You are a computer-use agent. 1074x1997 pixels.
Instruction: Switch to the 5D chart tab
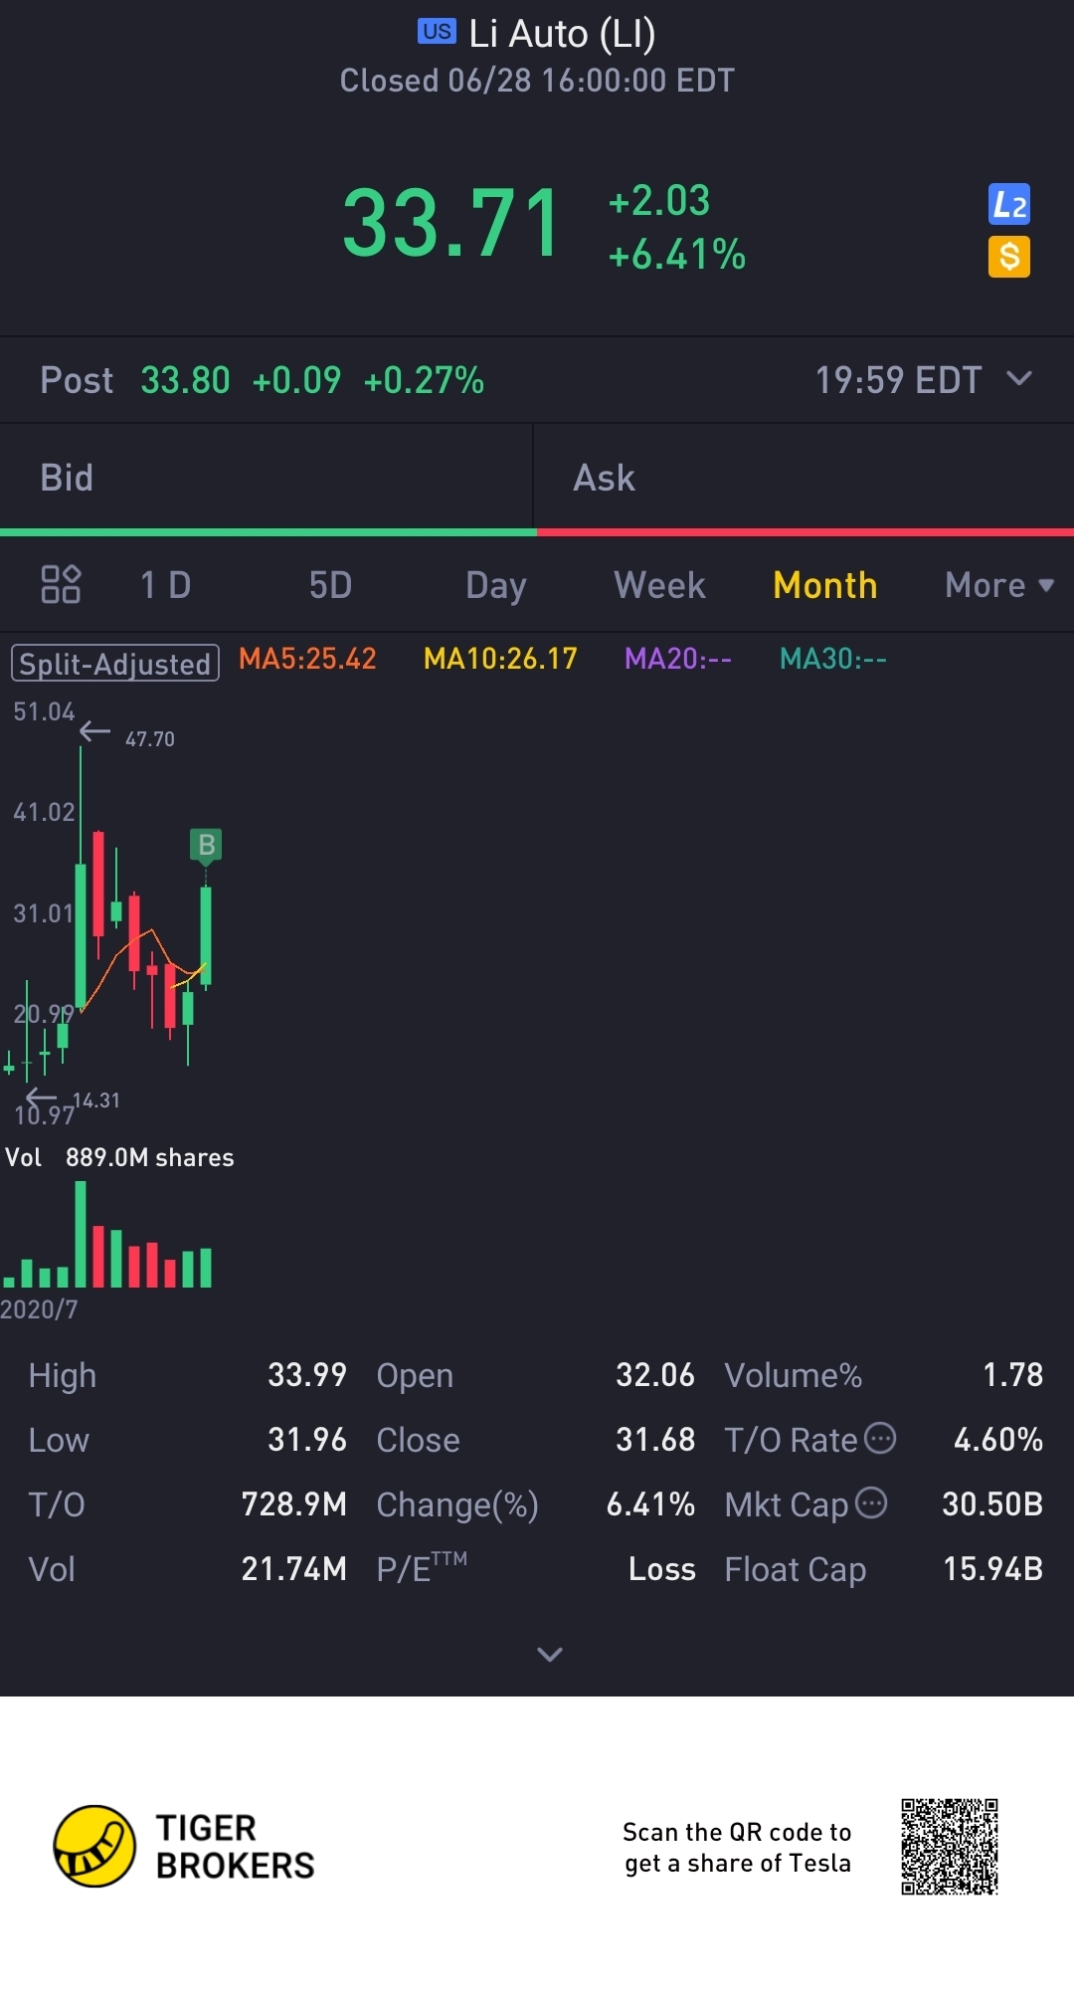click(x=330, y=585)
